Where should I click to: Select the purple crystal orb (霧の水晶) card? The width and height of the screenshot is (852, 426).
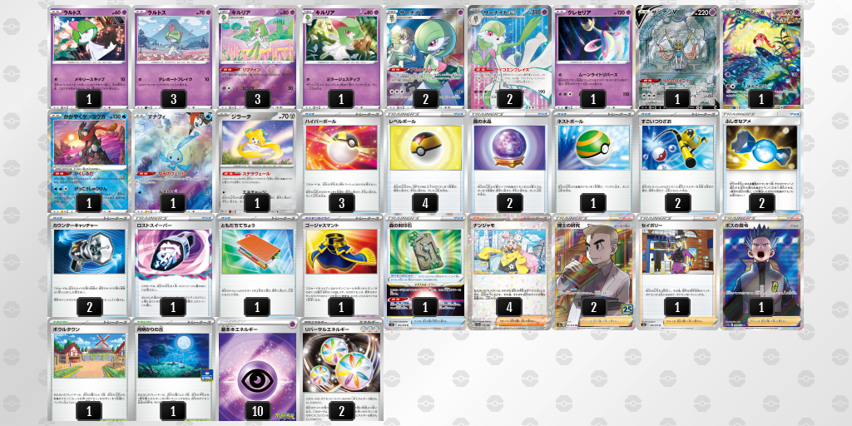click(x=509, y=161)
